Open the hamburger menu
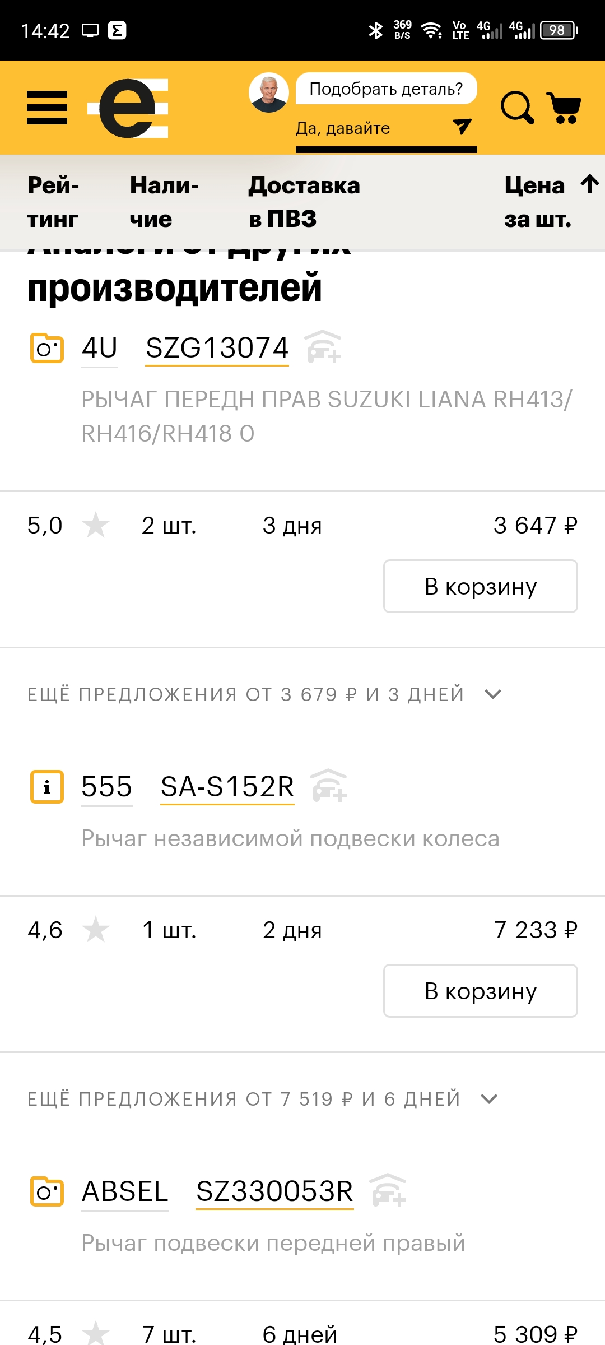 (x=47, y=108)
